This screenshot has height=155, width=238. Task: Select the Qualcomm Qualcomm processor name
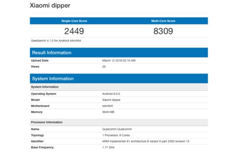point(117,129)
